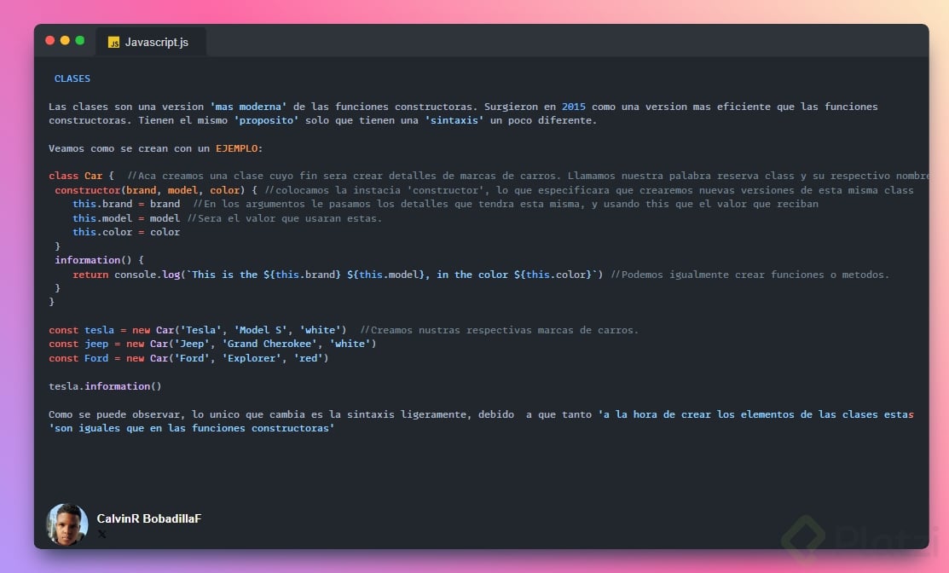Screen dimensions: 949x573
Task: Click the 'class Car {' declaration
Action: [81, 176]
